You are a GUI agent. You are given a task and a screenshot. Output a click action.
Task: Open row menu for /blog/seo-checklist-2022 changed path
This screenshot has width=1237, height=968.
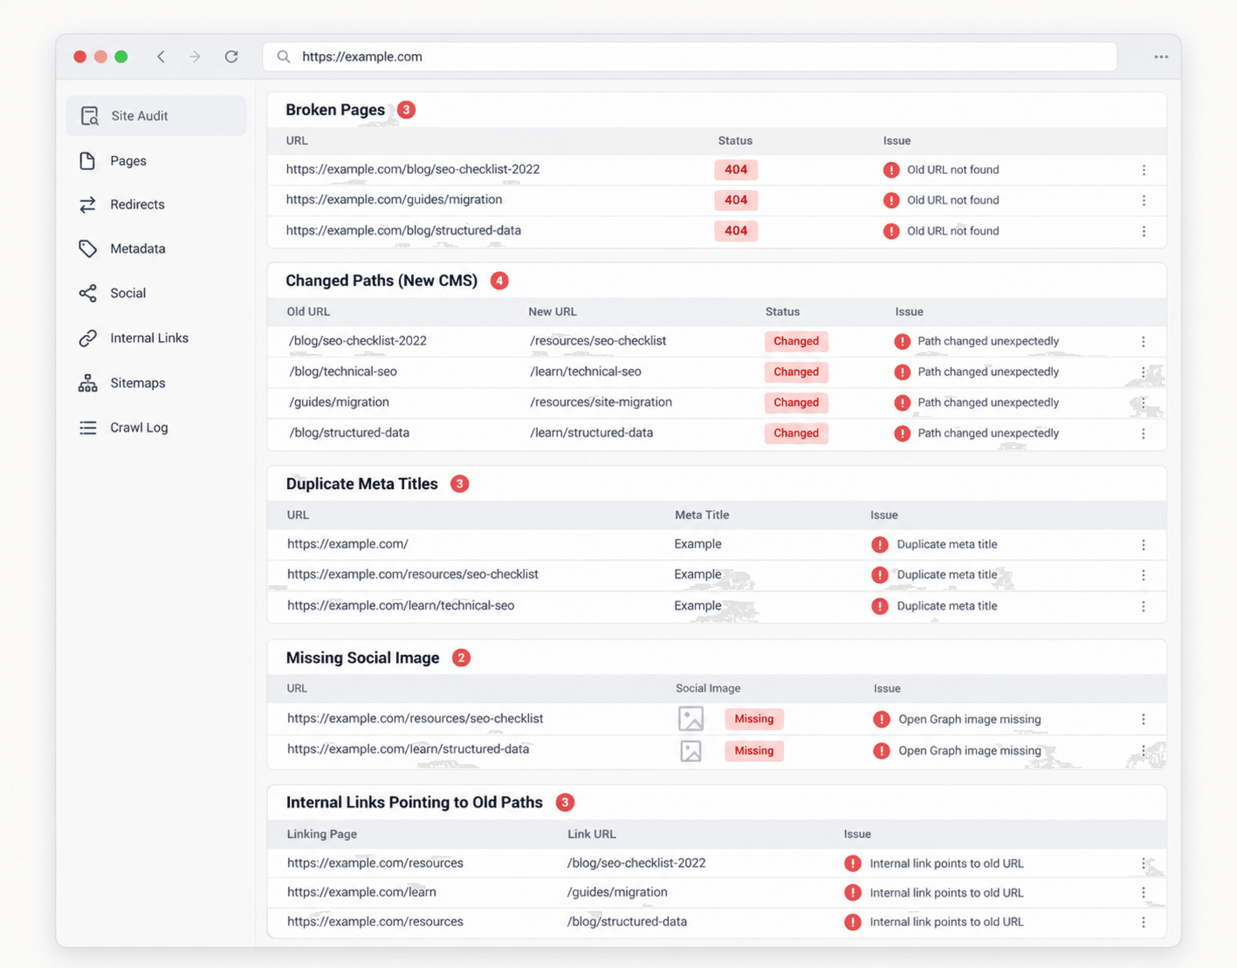click(1143, 342)
